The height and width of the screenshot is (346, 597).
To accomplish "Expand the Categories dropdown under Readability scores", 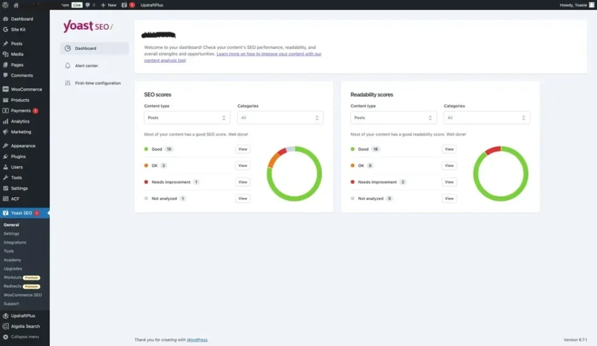I will tap(487, 117).
